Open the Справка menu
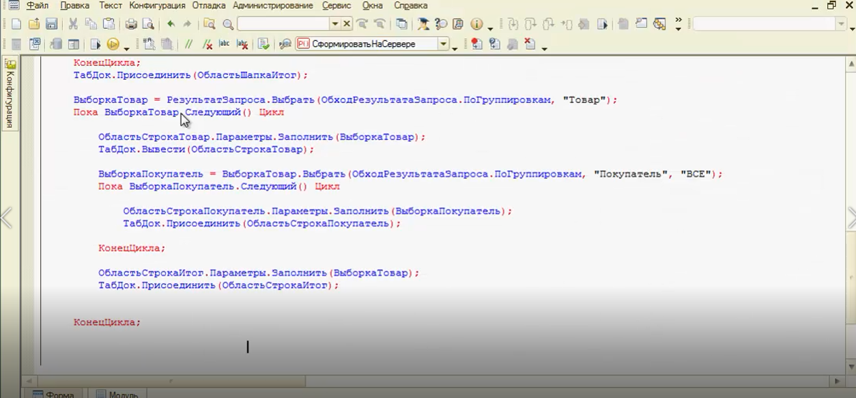 coord(411,5)
